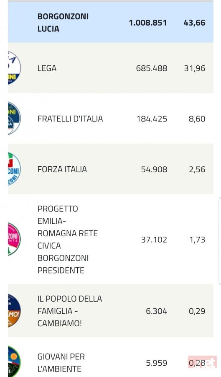The height and width of the screenshot is (377, 221).
Task: Click the .net watermark logo
Action: [202, 362]
